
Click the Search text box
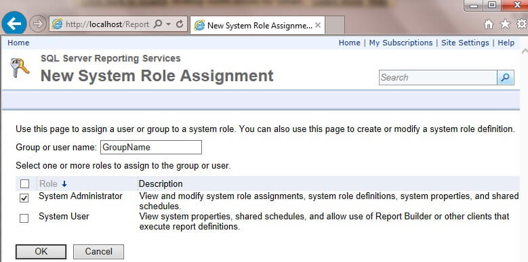point(438,77)
